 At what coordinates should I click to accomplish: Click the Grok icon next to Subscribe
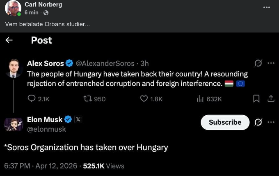[258, 122]
